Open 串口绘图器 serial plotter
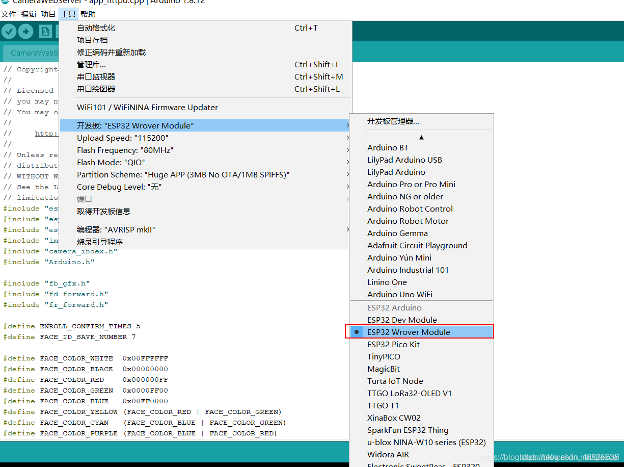This screenshot has width=624, height=467. click(205, 89)
